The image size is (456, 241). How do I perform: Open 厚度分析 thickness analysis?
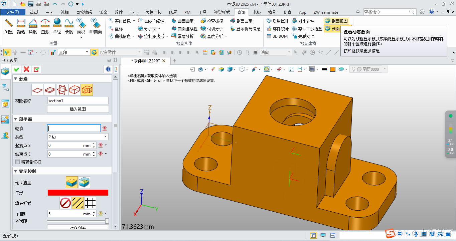click(x=182, y=36)
